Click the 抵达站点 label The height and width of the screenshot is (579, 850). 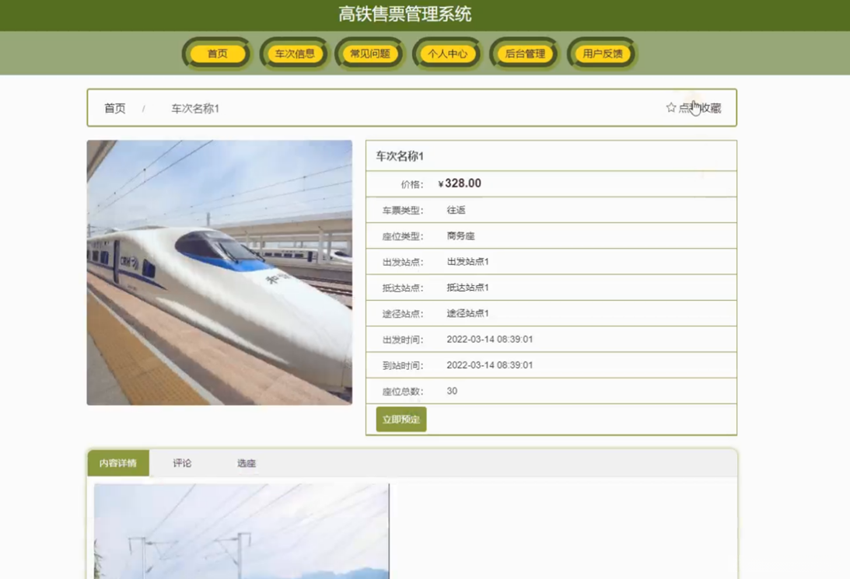coord(403,288)
